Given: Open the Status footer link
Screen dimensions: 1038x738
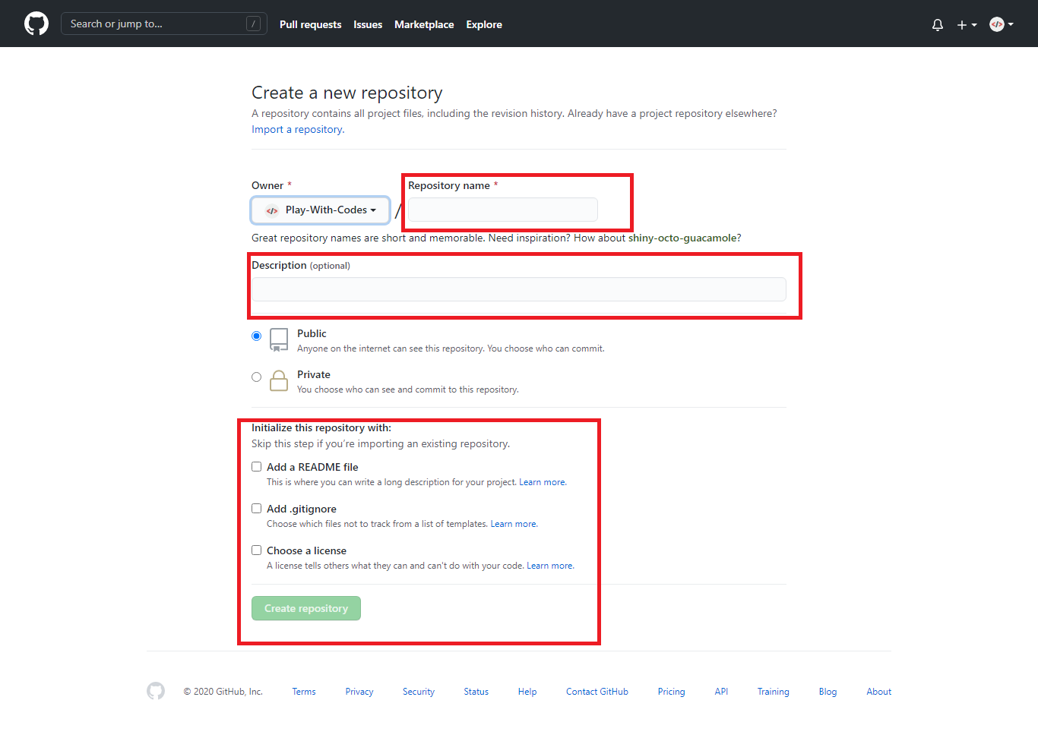Looking at the screenshot, I should (476, 692).
